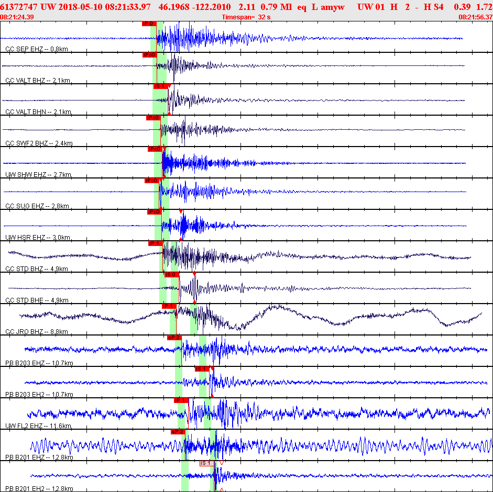493x492 pixels.
Task: Click the UW 01 text in header
Action: point(371,7)
